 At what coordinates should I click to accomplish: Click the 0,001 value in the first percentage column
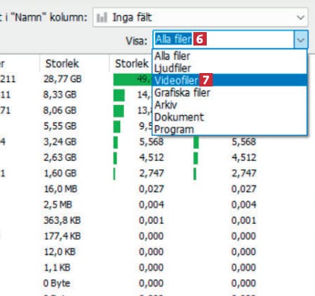click(152, 220)
